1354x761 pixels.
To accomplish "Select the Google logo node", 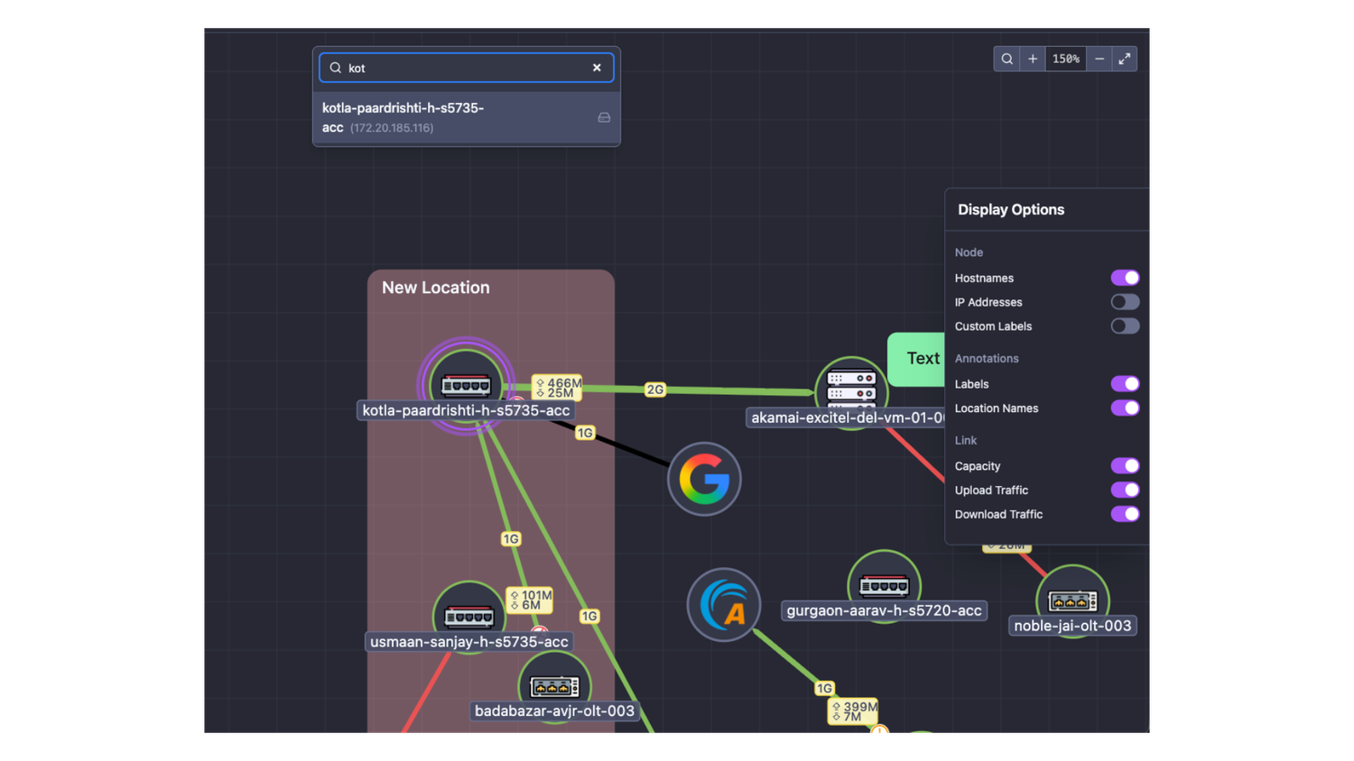I will [704, 479].
